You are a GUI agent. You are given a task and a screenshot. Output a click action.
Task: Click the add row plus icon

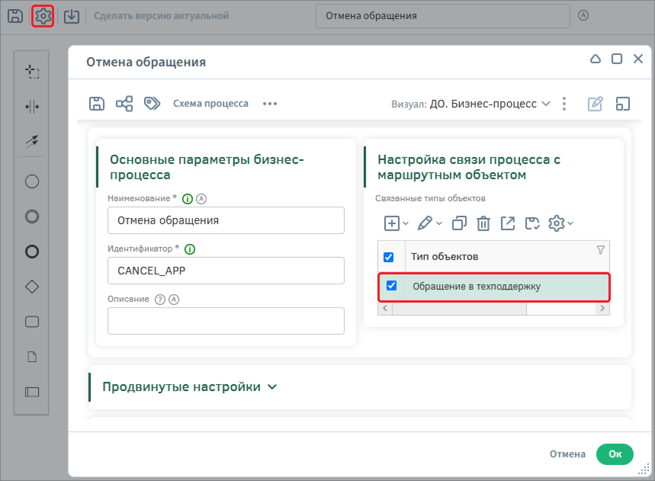(392, 223)
